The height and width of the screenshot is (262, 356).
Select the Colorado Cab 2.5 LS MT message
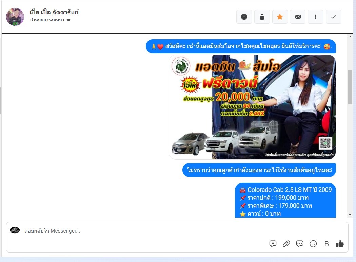[x=285, y=200]
